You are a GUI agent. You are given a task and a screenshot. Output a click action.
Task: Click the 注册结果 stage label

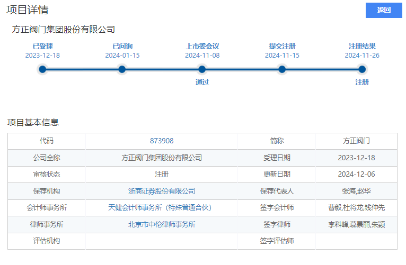point(362,46)
